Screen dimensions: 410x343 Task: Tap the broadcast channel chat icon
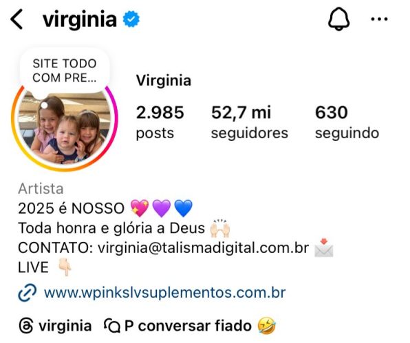coord(112,326)
